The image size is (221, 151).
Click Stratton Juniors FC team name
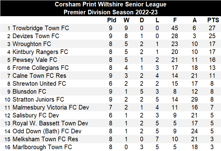pyautogui.click(x=38, y=99)
